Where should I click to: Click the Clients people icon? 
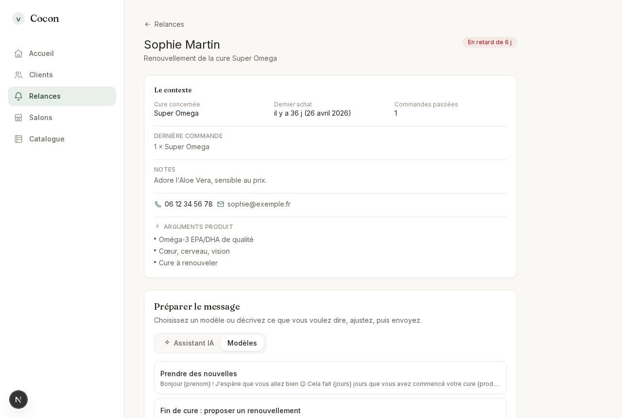(18, 75)
